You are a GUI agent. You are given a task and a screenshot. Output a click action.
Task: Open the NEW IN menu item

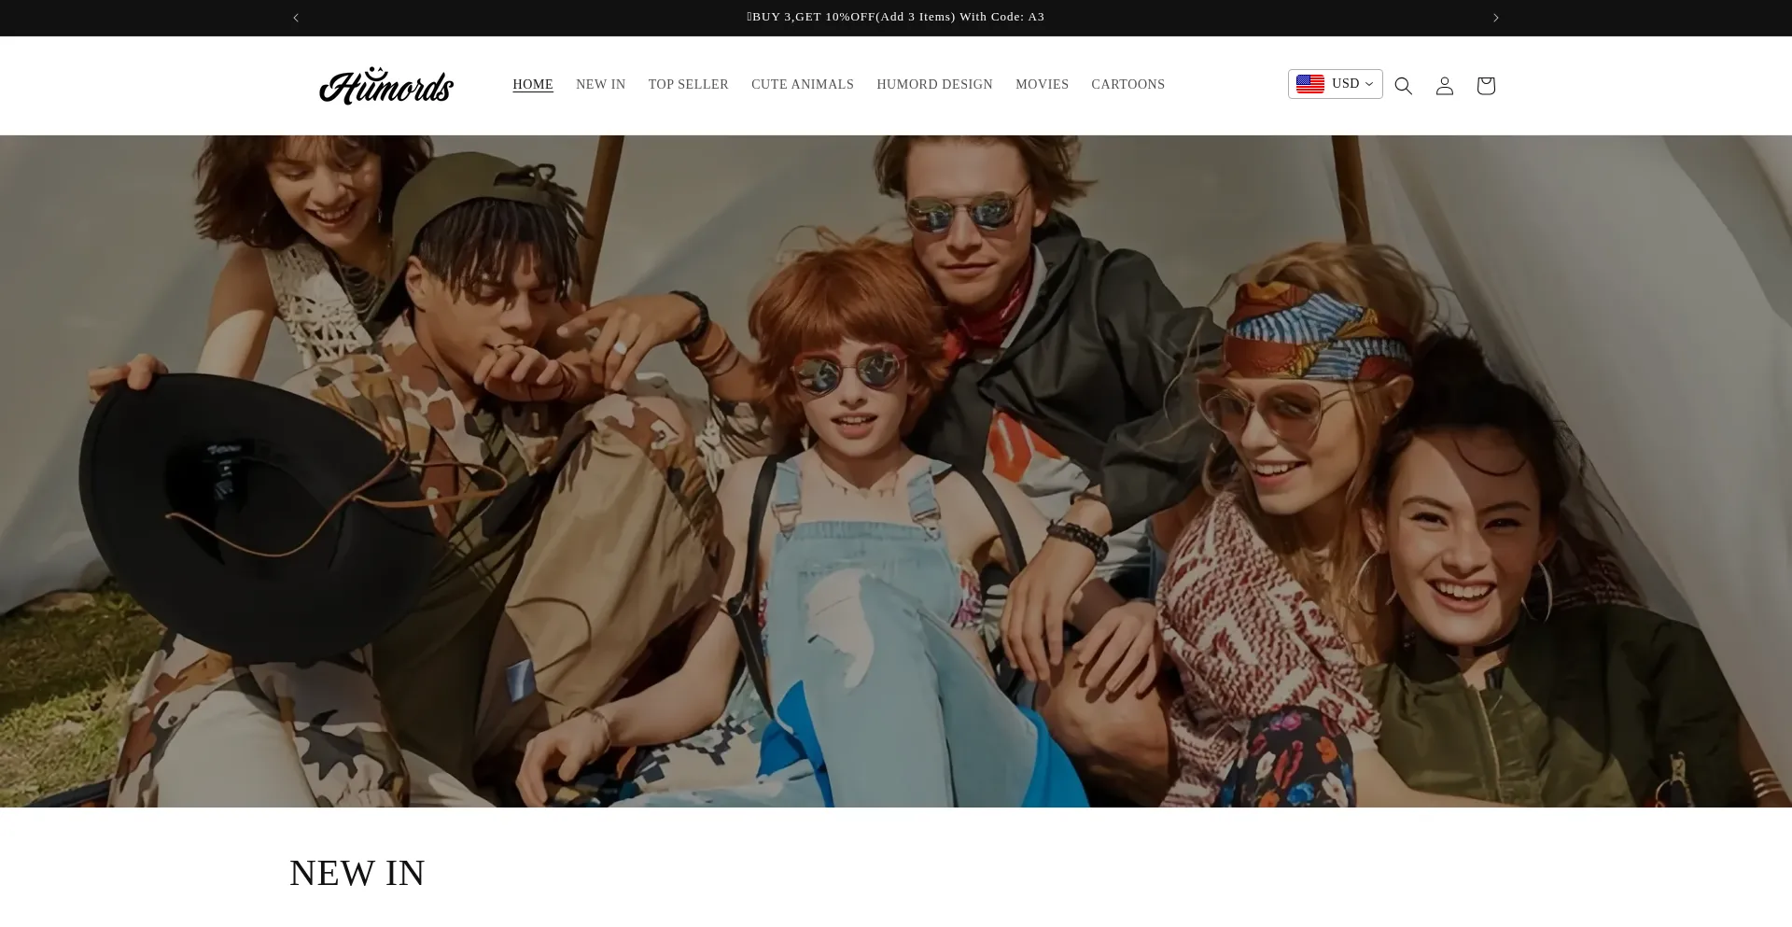601,85
